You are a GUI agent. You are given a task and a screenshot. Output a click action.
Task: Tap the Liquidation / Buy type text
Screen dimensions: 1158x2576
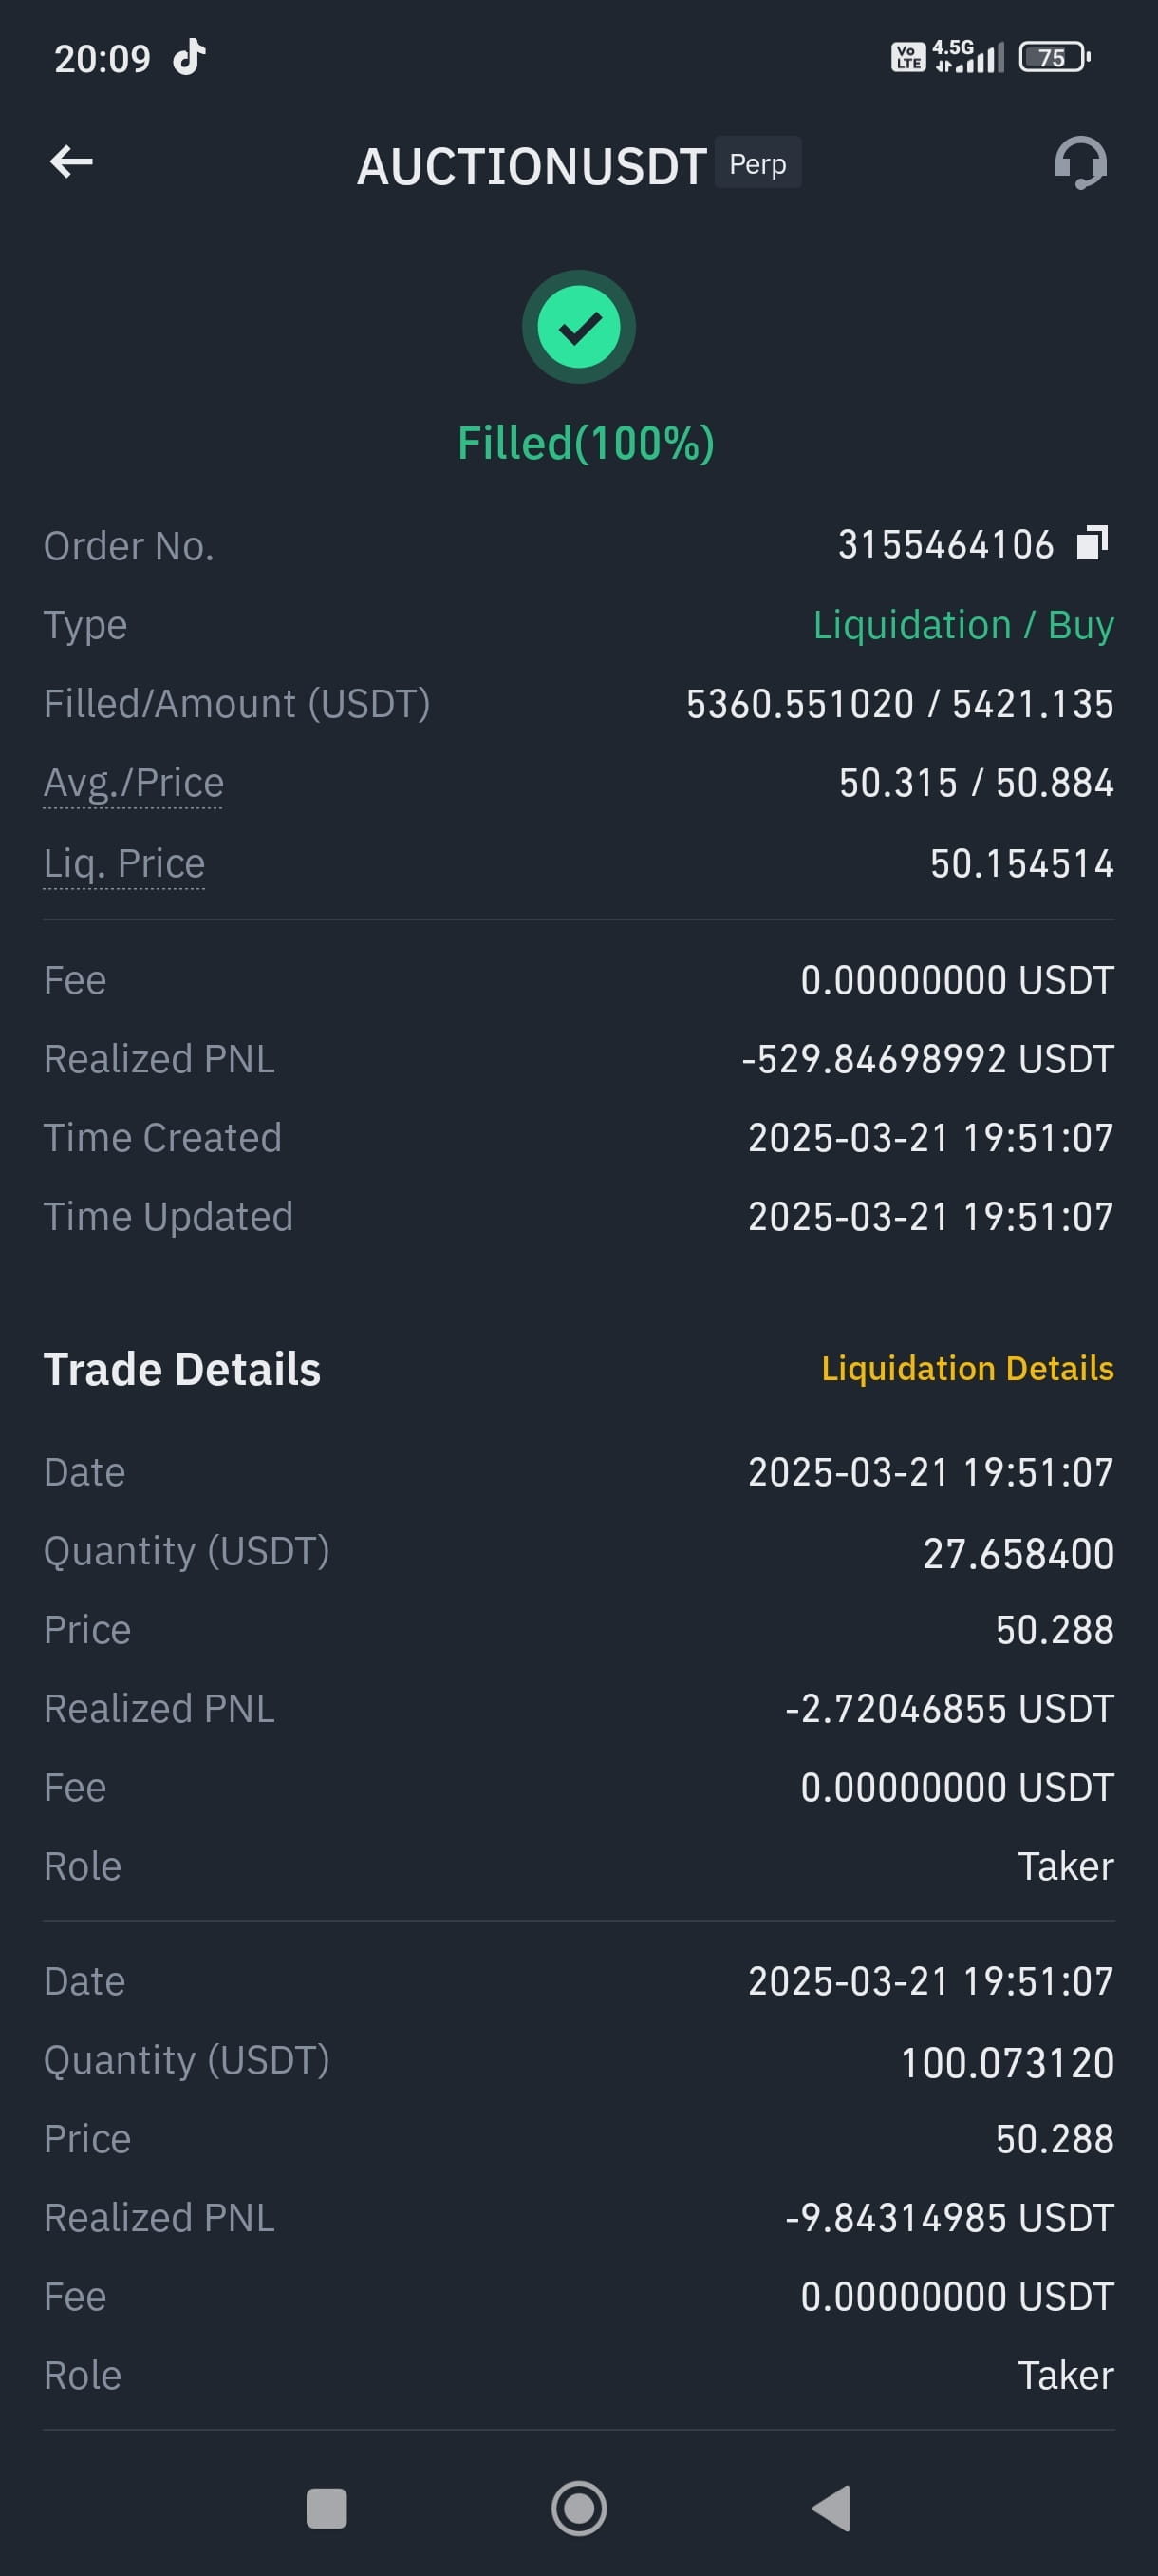963,625
